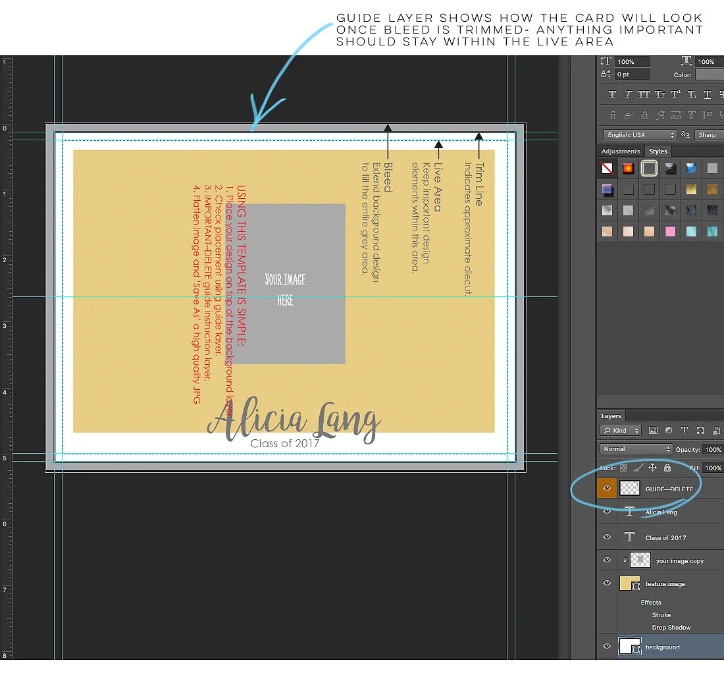Toggle visibility of feature image layer
The image size is (724, 677).
(607, 583)
